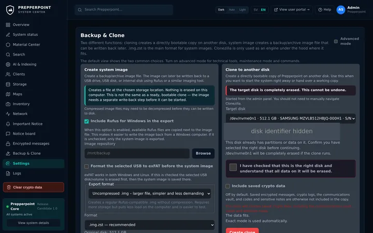Uncheck Include Rufus for Windows in the export
Image resolution: width=373 pixels, height=233 pixels.
coord(87,121)
